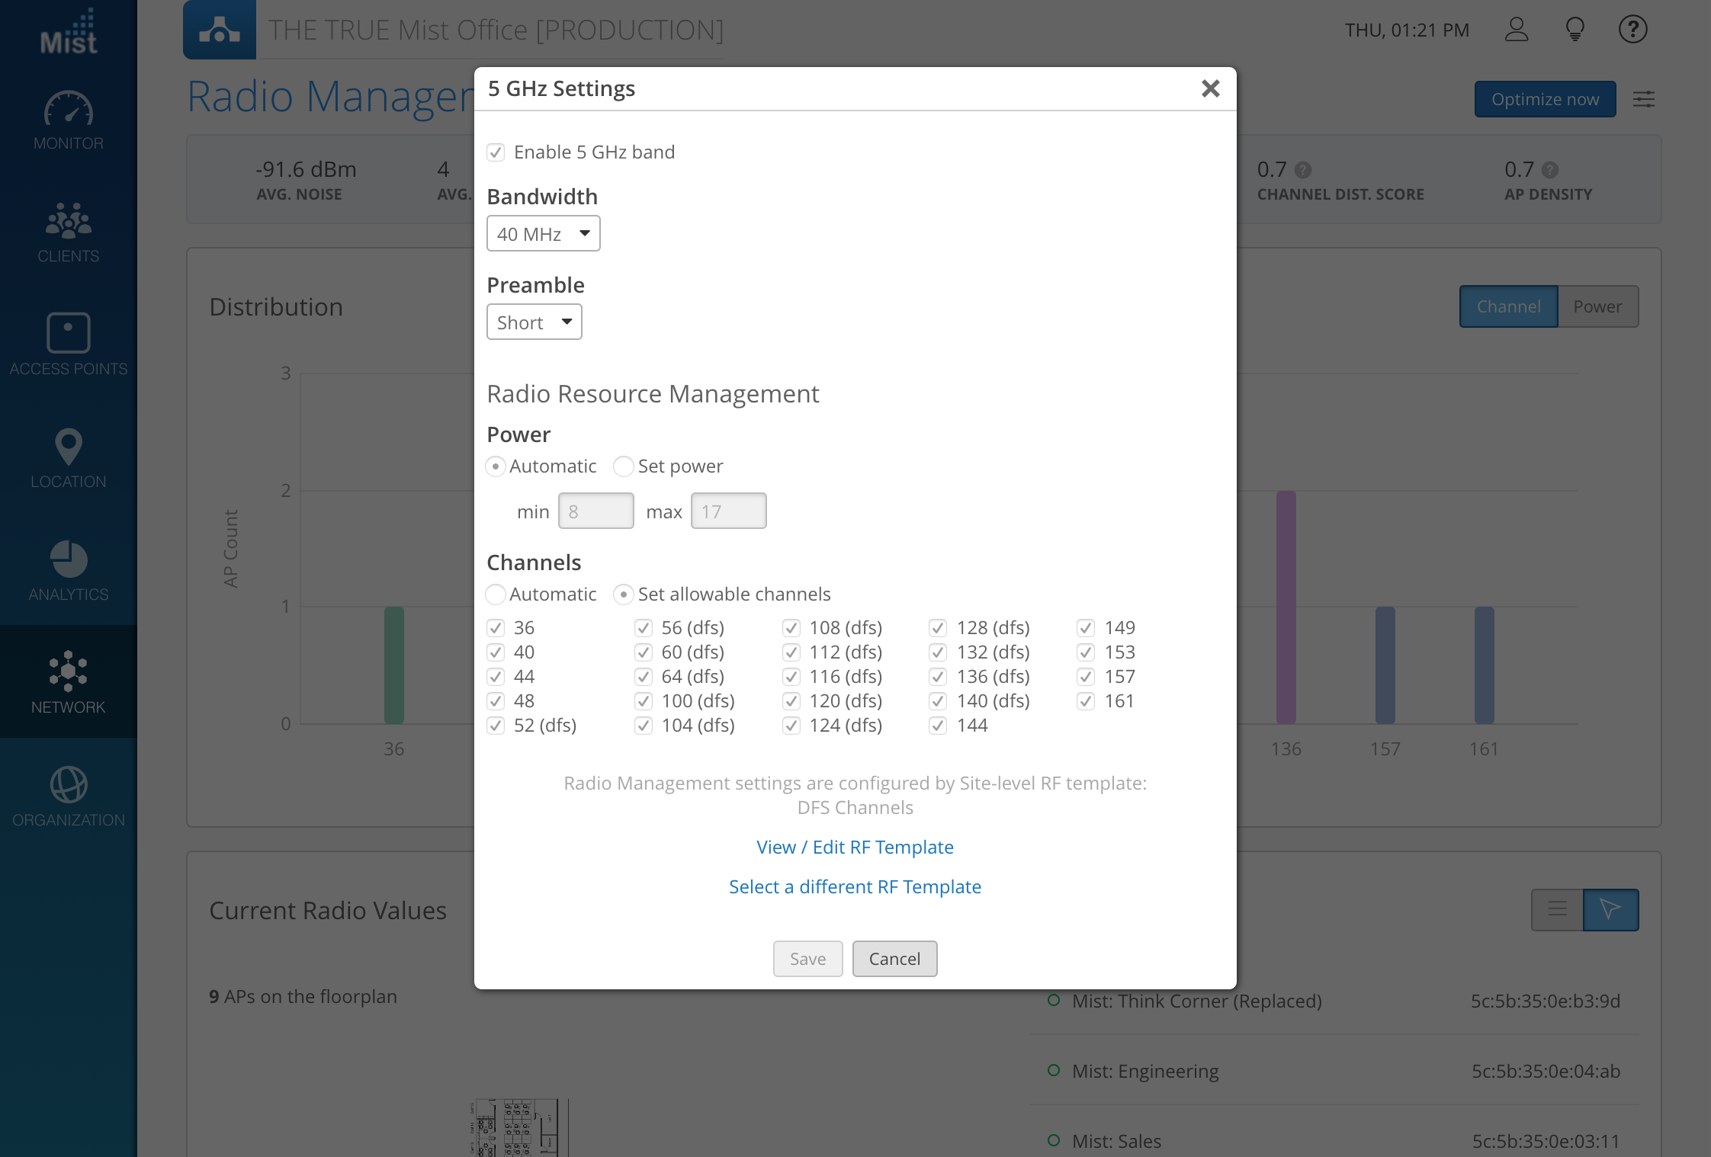Expand the Bandwidth 40 MHz dropdown

(543, 234)
